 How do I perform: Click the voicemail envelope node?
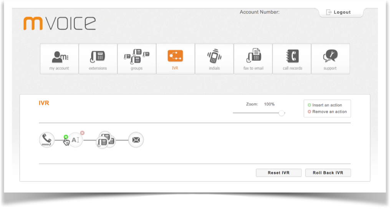click(x=136, y=140)
